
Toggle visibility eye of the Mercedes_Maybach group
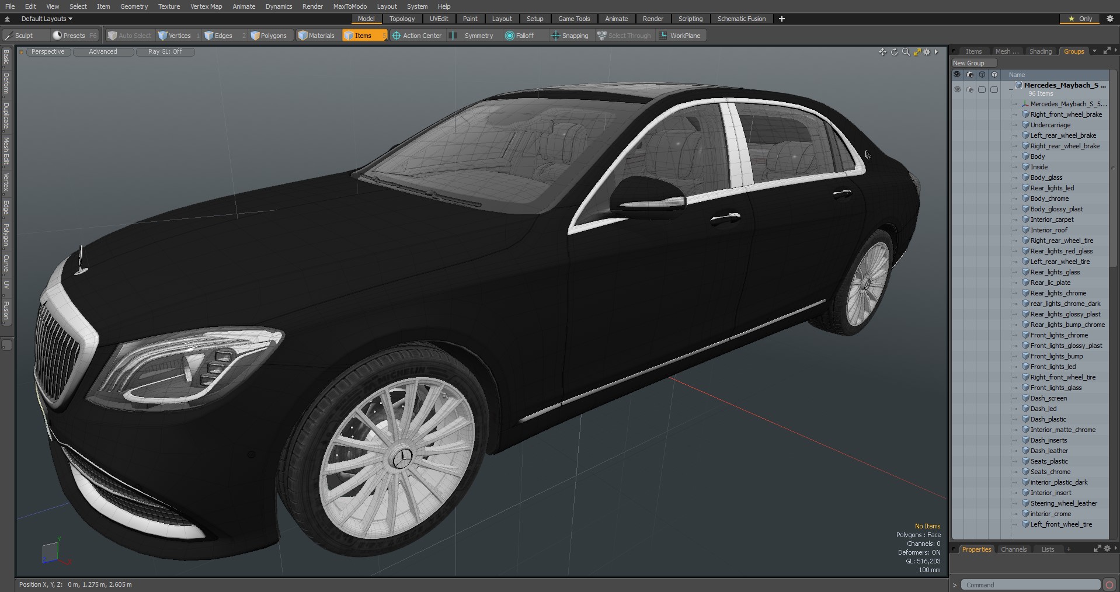click(x=957, y=89)
